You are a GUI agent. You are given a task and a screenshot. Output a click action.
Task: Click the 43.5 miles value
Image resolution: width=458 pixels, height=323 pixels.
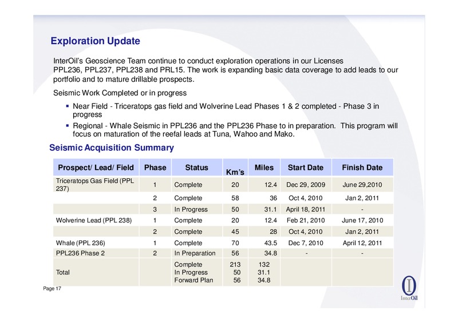(270, 243)
